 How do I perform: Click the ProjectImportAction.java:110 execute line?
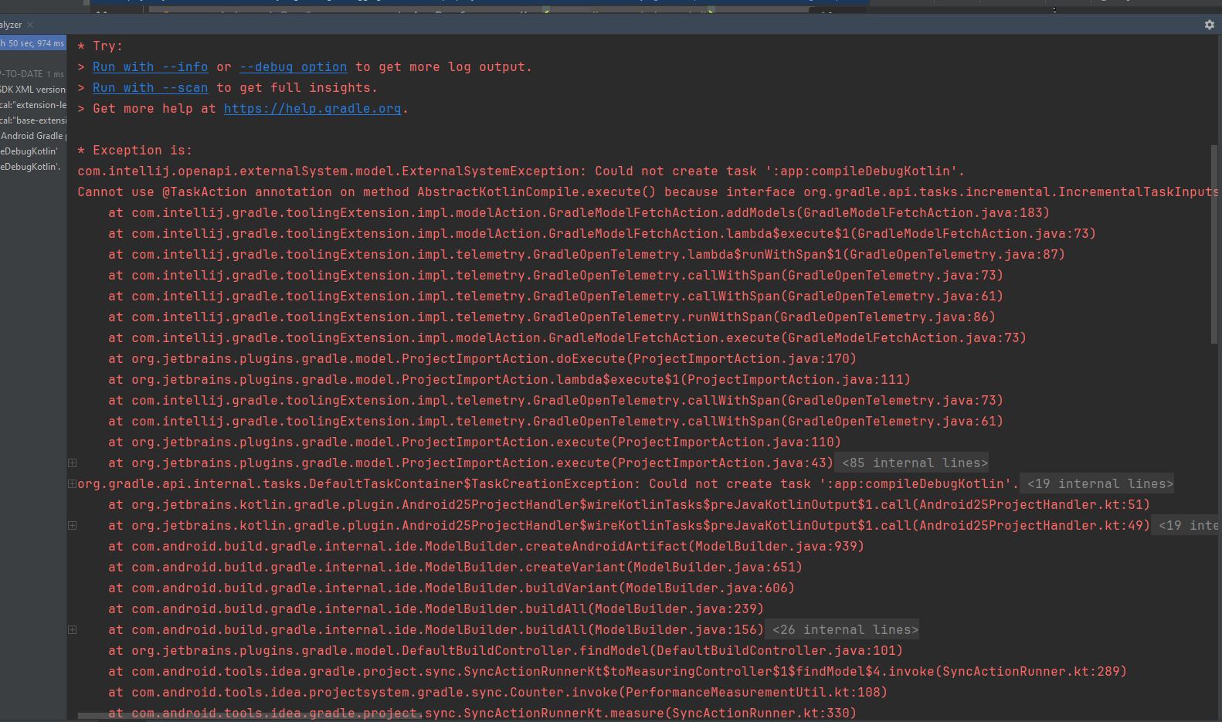tap(474, 442)
